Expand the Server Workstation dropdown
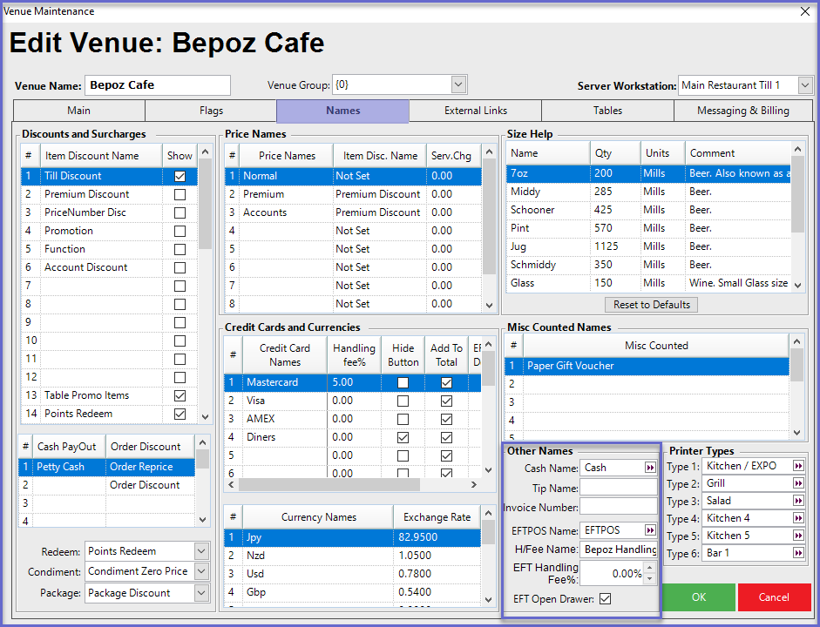The height and width of the screenshot is (627, 820). coord(805,85)
